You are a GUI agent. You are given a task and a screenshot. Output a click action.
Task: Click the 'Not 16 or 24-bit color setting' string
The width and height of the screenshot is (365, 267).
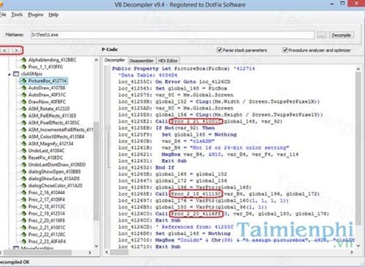click(239, 147)
